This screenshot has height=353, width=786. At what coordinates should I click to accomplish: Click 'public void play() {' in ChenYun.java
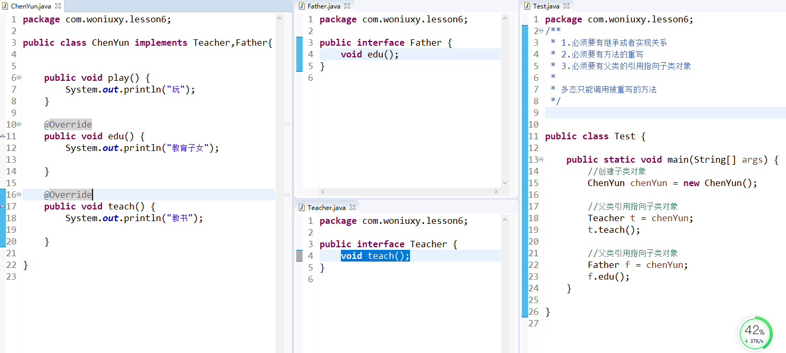(x=97, y=78)
